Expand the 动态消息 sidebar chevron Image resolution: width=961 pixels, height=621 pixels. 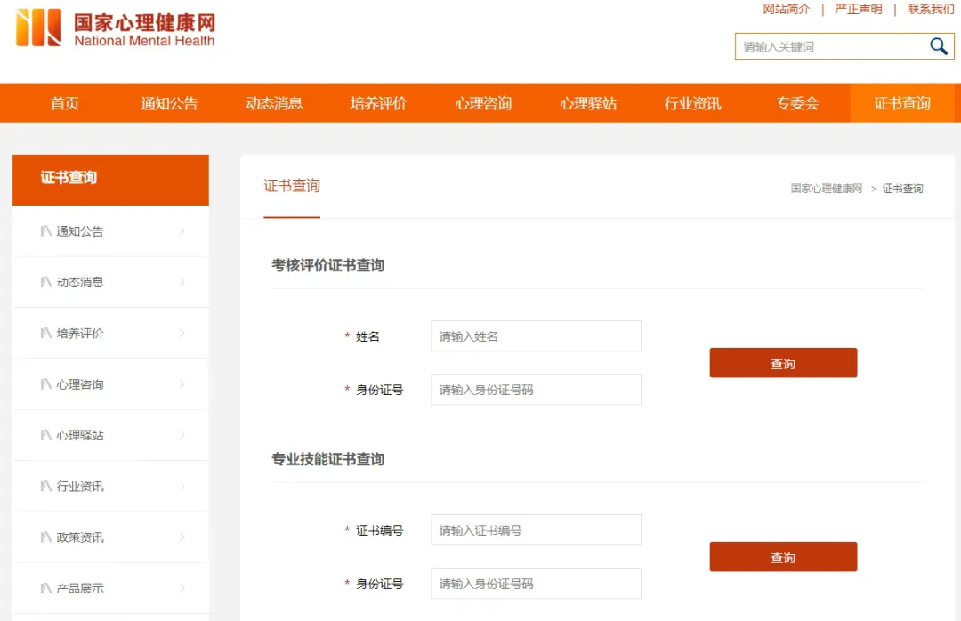point(182,282)
